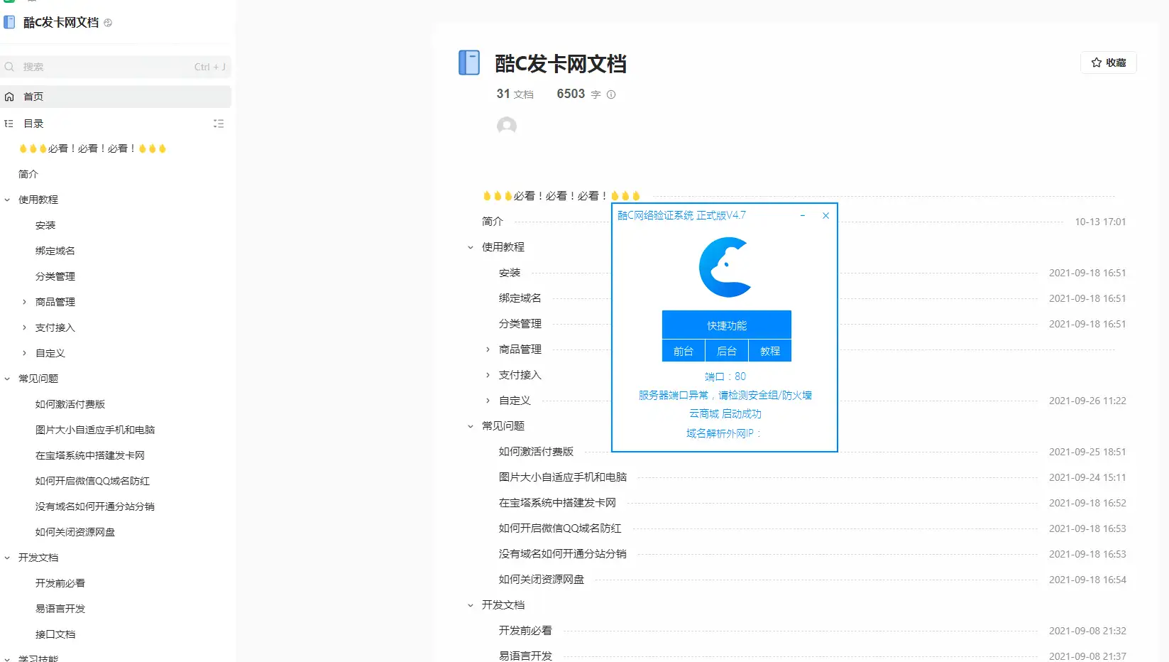
Task: Open the 如何激活付费版 document link
Action: pos(535,451)
